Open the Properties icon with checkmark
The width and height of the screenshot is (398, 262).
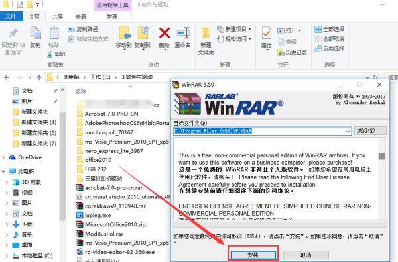coord(266,33)
